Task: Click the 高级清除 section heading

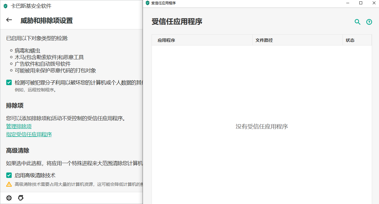Action: (x=18, y=151)
